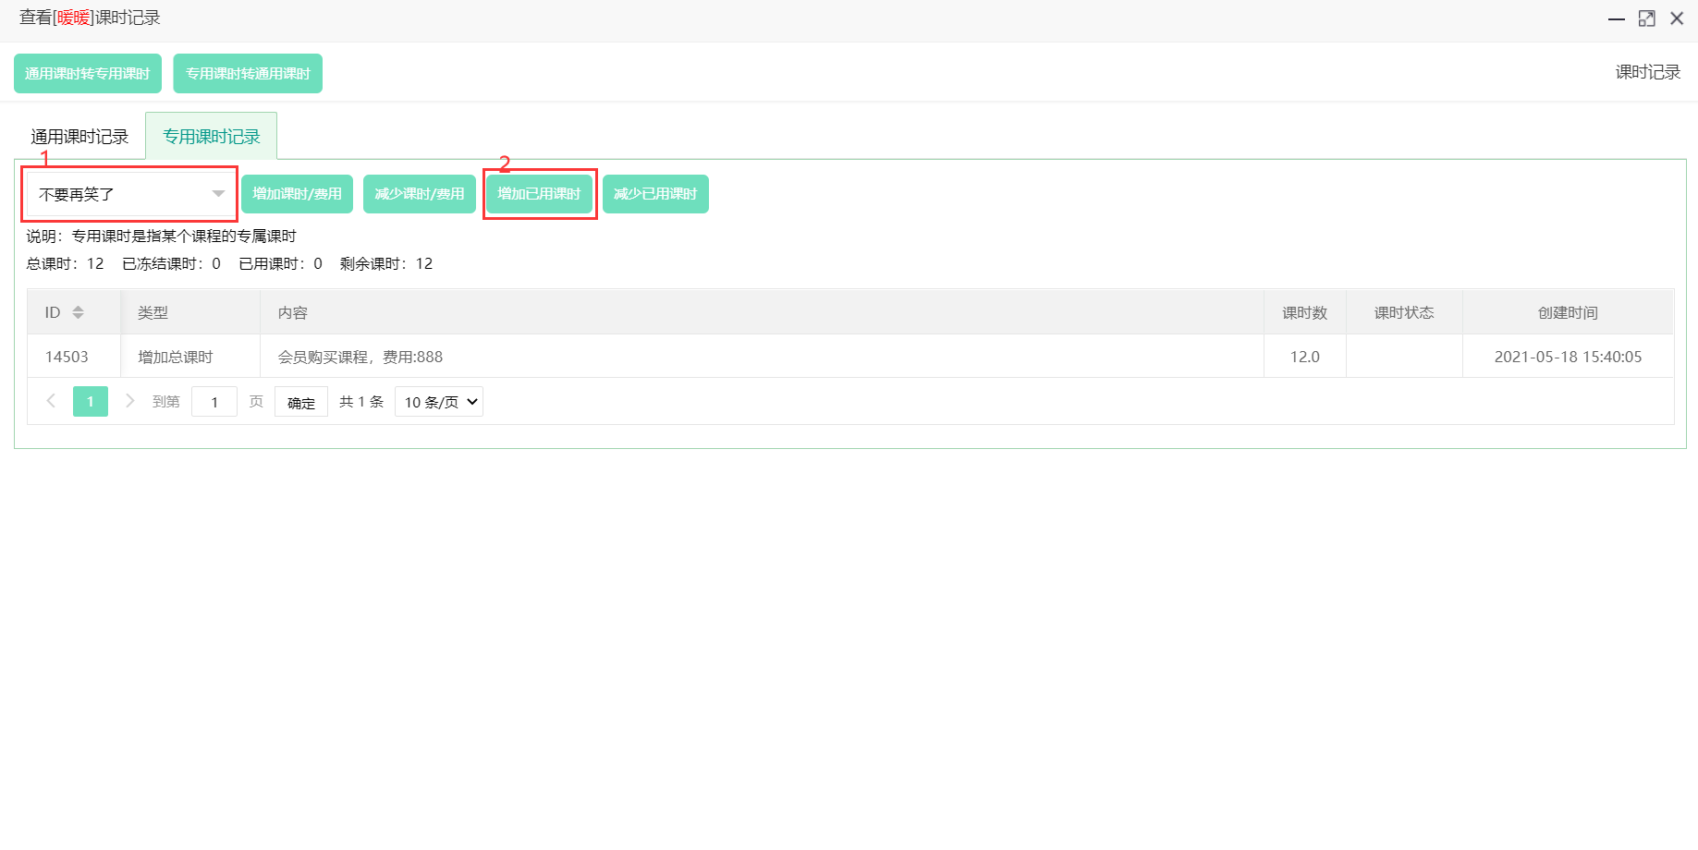Click the 剩余课时: 12 summary text

(386, 263)
